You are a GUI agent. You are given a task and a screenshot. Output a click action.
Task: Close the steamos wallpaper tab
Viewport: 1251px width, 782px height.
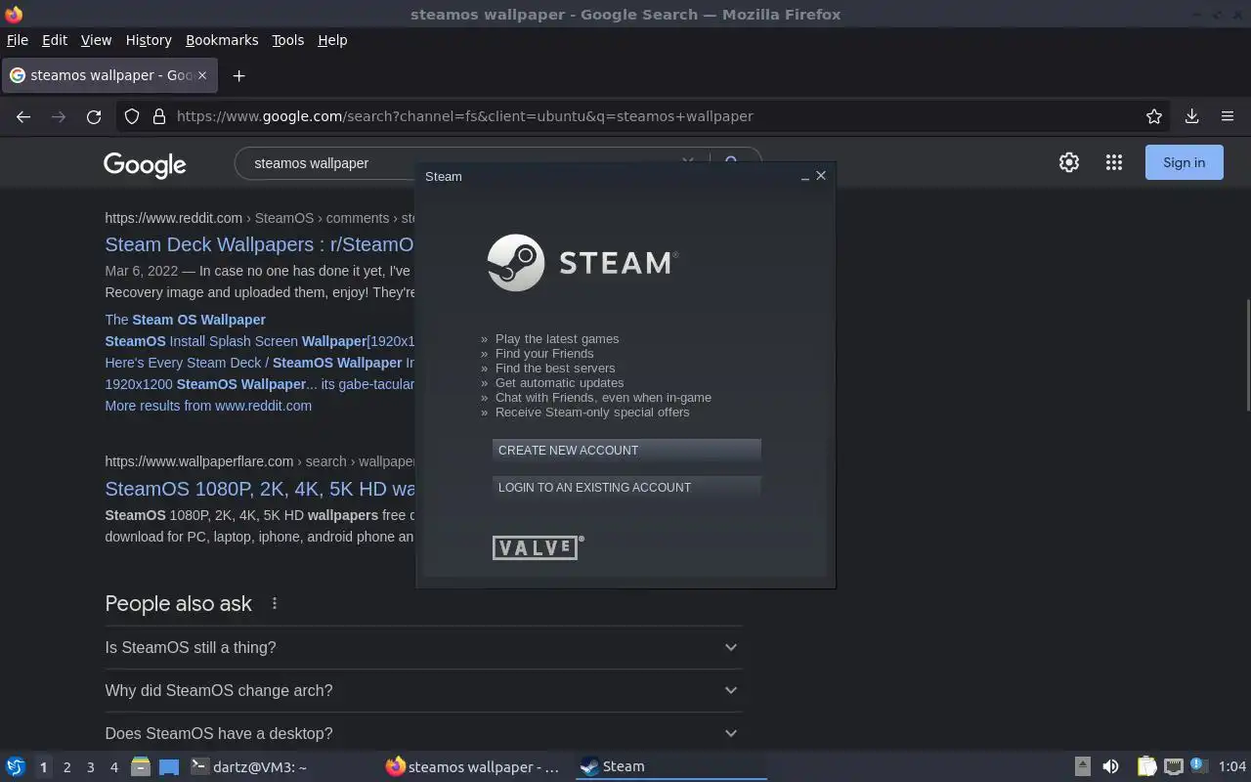coord(202,75)
